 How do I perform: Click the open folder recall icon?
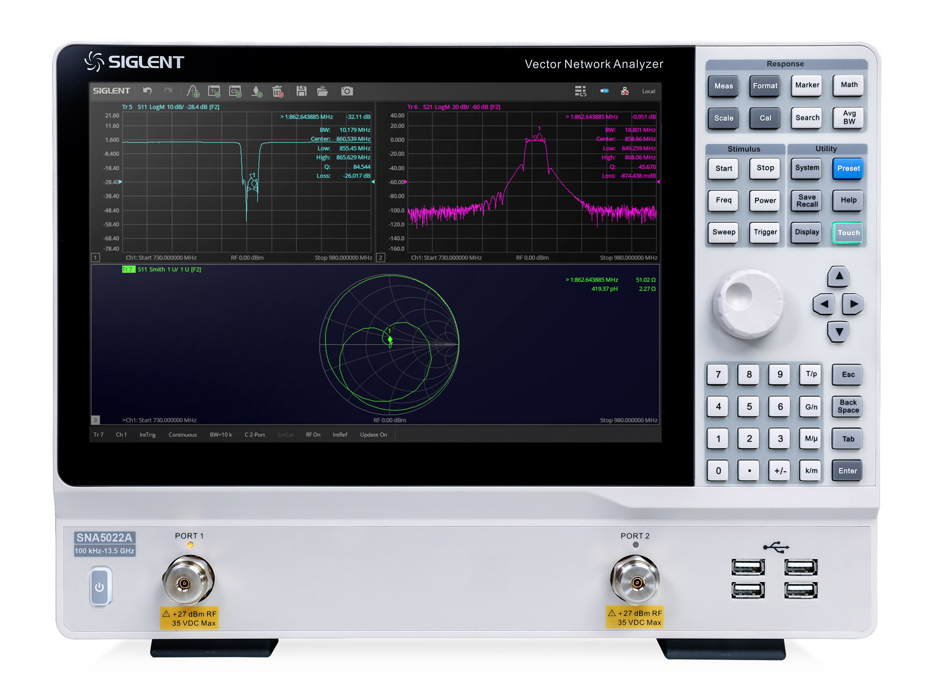(x=322, y=91)
